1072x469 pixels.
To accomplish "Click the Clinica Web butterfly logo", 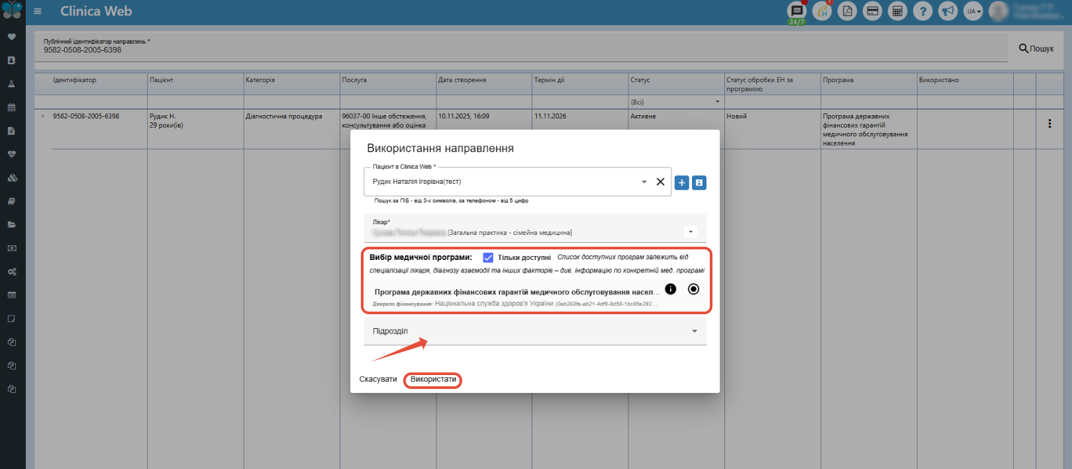I will click(12, 11).
